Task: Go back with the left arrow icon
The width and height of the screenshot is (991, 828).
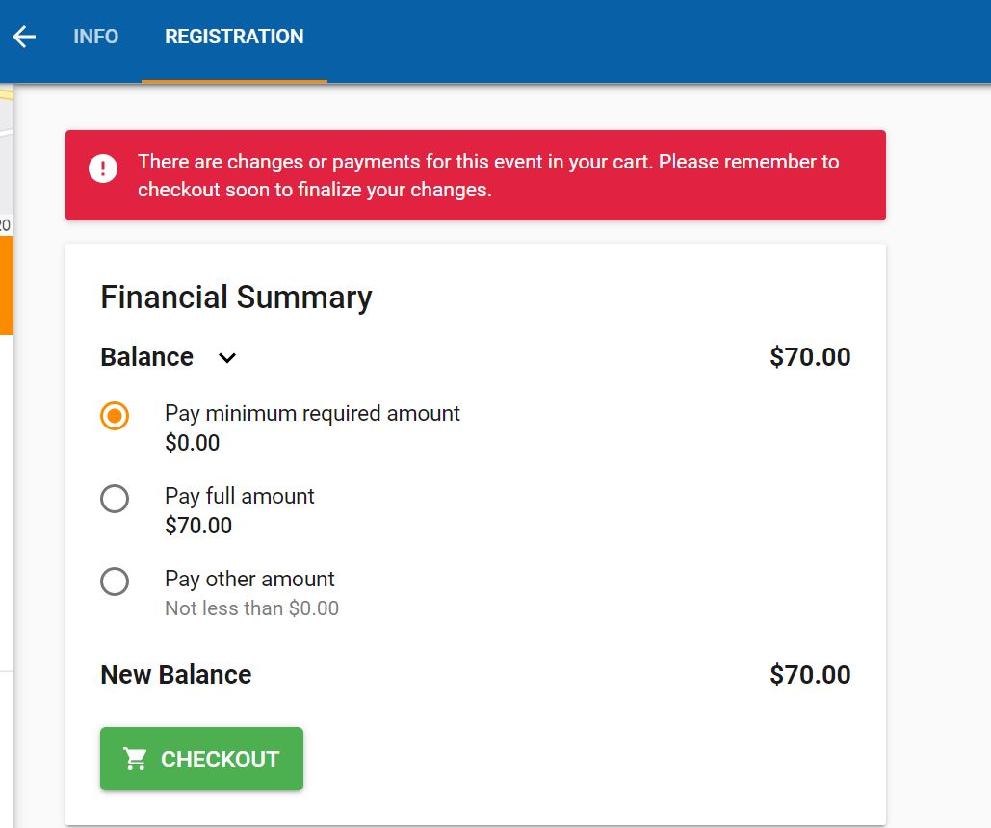Action: pos(24,37)
